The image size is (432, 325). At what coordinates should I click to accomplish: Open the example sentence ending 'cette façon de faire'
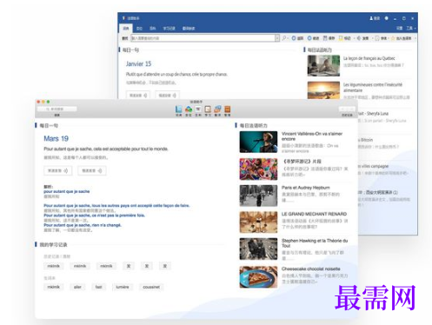pyautogui.click(x=116, y=205)
